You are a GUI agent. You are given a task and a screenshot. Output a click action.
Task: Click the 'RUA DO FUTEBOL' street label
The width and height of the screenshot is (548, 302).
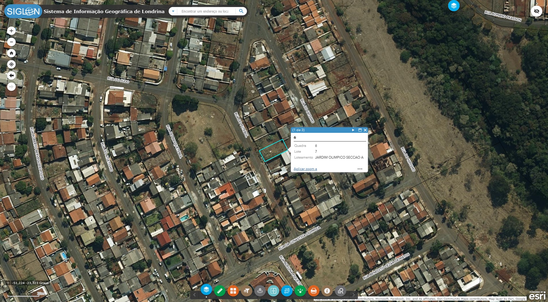tap(241, 125)
